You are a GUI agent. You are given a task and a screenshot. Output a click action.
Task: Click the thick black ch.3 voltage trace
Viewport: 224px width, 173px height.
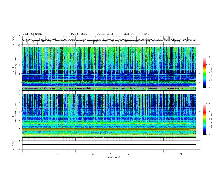(x=109, y=145)
